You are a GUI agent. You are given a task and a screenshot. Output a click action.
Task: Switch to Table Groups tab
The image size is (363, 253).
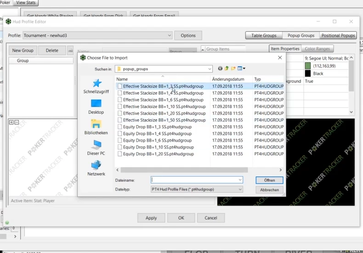click(264, 35)
